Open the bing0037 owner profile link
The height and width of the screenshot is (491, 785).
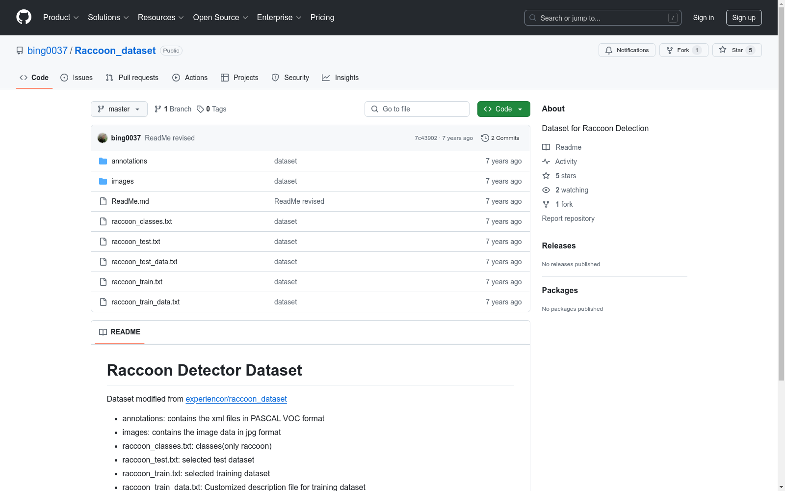point(48,51)
